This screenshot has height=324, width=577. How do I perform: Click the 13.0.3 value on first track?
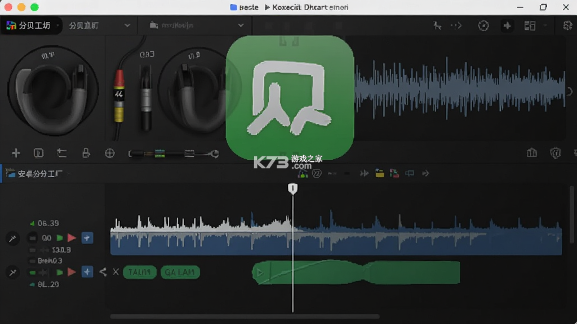[x=61, y=250]
